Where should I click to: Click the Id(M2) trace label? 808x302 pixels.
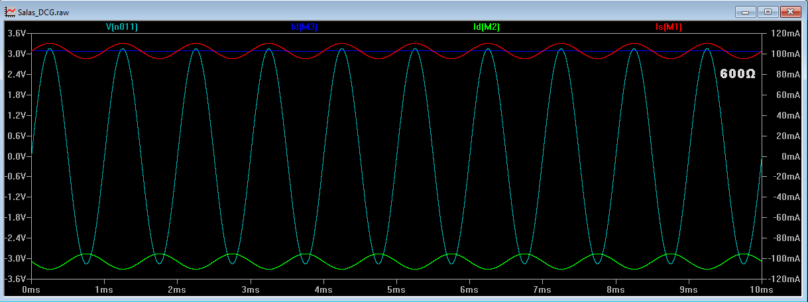click(x=487, y=27)
